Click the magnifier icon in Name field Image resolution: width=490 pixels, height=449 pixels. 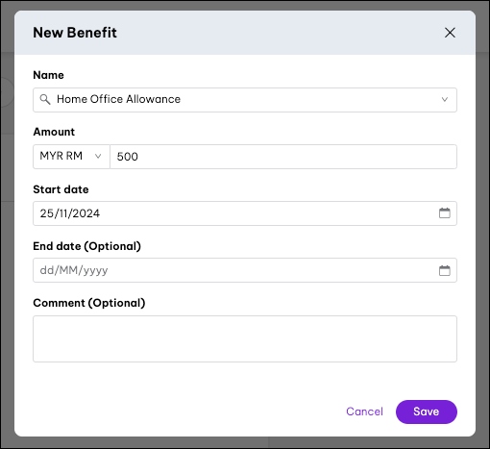click(x=45, y=100)
